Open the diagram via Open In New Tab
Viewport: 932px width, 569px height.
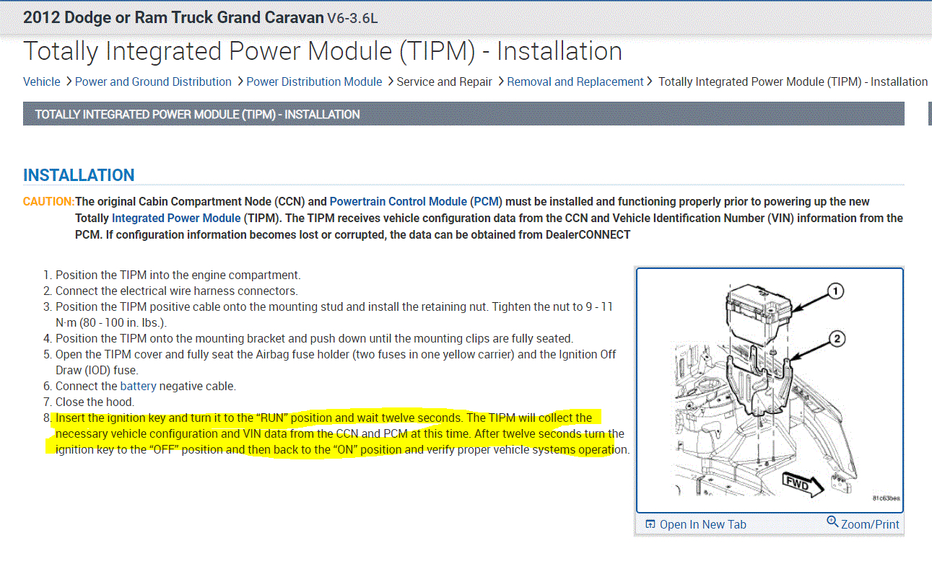[x=696, y=524]
